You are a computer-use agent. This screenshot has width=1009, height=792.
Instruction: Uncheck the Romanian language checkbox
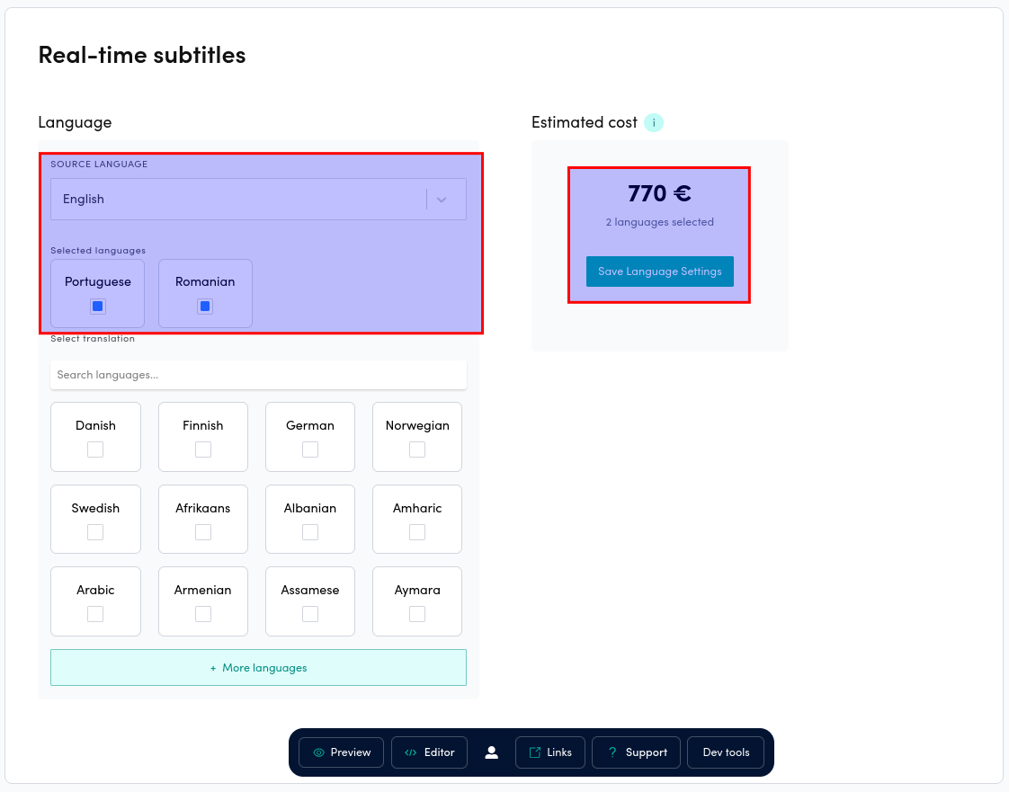coord(205,306)
